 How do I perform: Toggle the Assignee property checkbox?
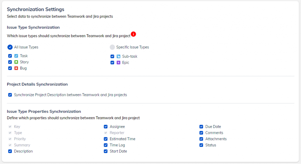coord(106,127)
